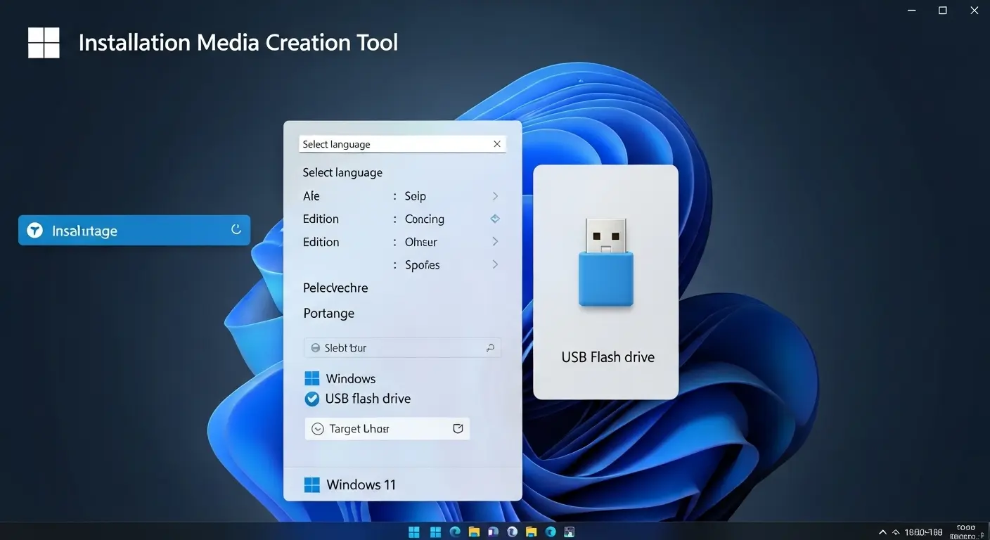Maximize the Installation Media Creation Tool window

(943, 10)
